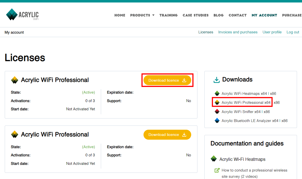The image size is (302, 179).
Task: Download Acrylic WiFi Sniffer x64
Action: 241,112
